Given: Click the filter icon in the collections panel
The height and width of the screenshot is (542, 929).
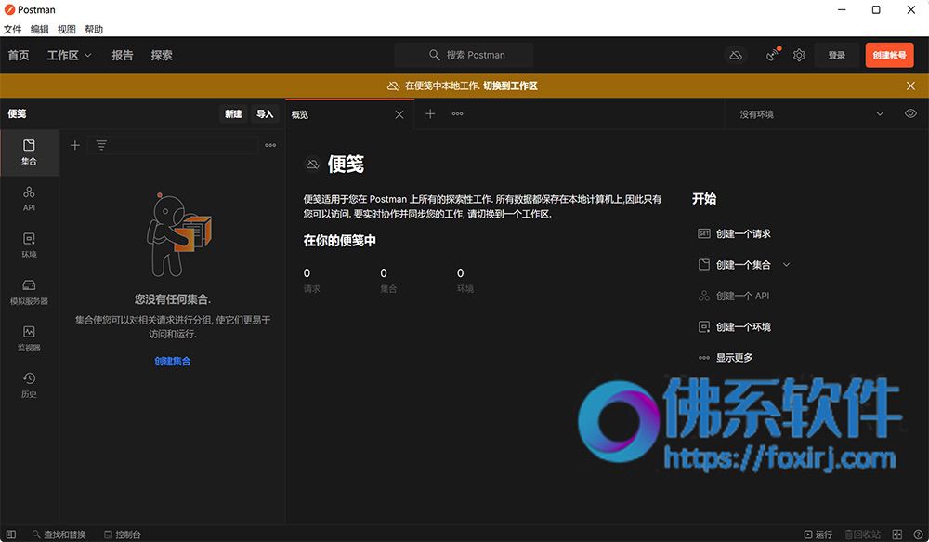Looking at the screenshot, I should click(x=101, y=145).
